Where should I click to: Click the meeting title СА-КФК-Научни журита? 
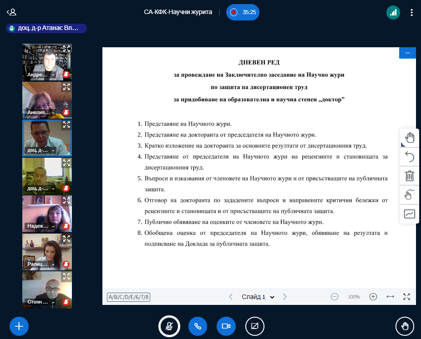click(x=178, y=12)
